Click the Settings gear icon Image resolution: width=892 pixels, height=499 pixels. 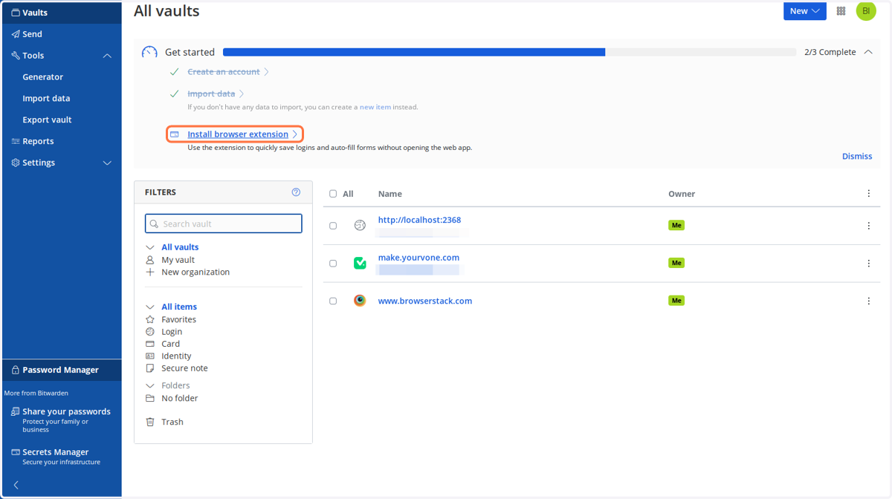tap(16, 163)
